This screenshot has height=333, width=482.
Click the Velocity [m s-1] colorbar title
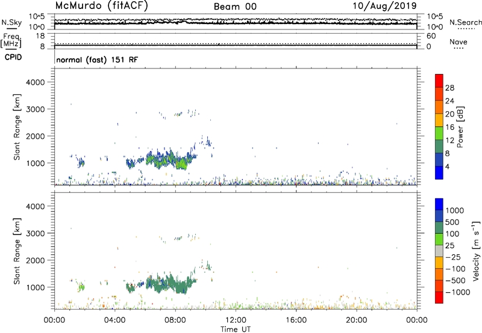click(x=476, y=251)
